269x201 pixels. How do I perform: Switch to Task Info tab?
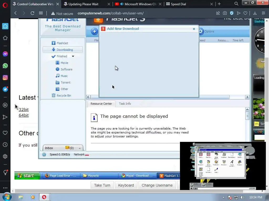coord(125,104)
